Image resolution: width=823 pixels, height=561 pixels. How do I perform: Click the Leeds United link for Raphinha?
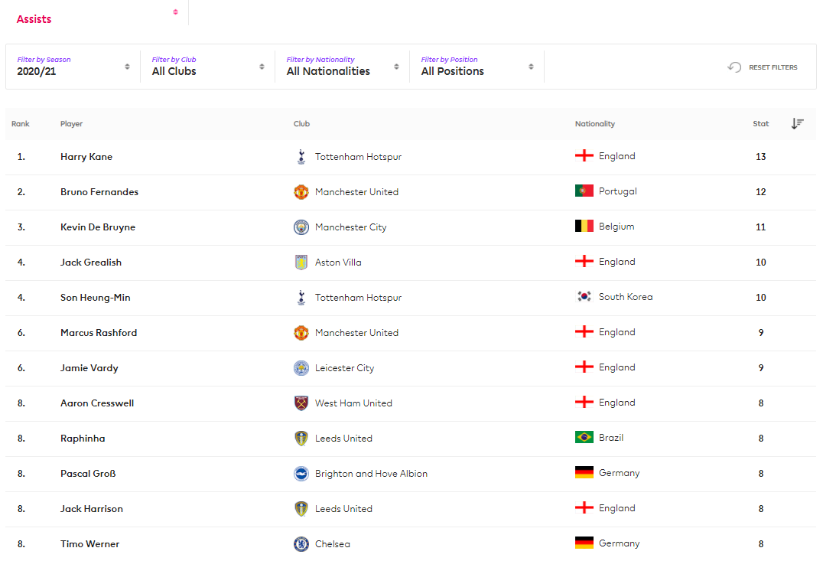pos(343,439)
